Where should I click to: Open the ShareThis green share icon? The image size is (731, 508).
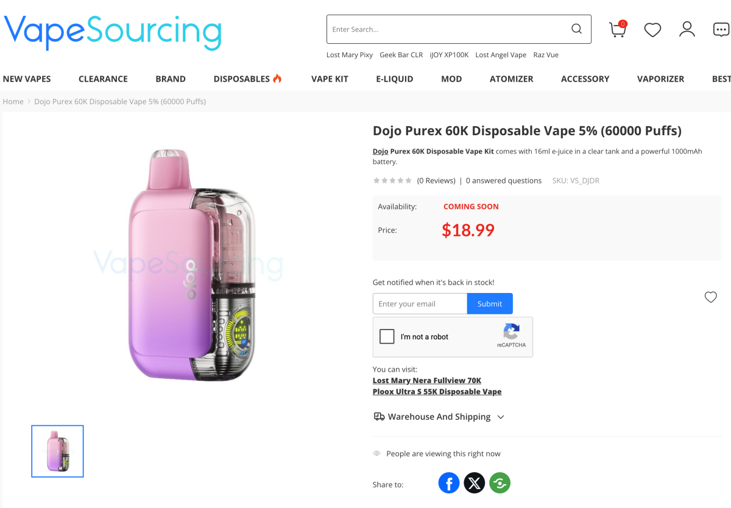coord(500,482)
